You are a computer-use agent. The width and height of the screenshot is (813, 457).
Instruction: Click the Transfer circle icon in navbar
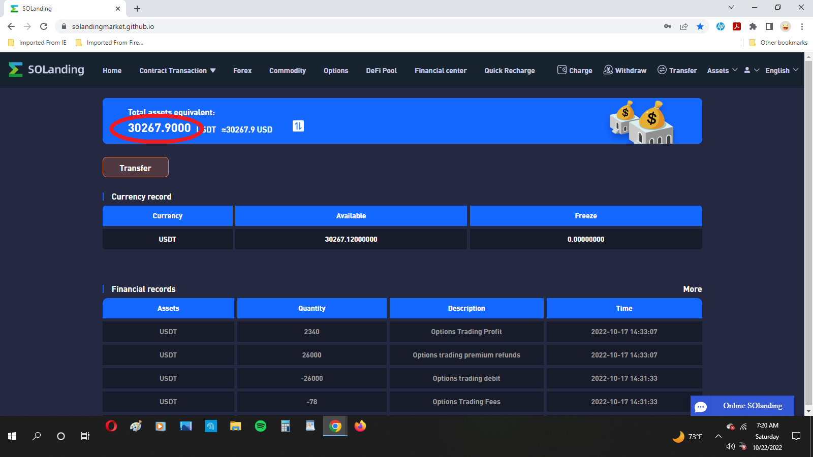662,70
